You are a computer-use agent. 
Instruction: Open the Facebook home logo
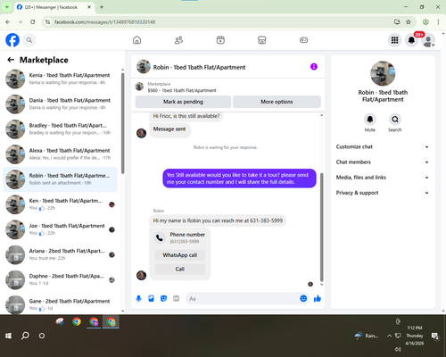coord(12,40)
